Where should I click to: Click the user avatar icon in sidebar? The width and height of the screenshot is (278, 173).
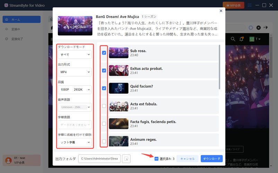[8, 160]
